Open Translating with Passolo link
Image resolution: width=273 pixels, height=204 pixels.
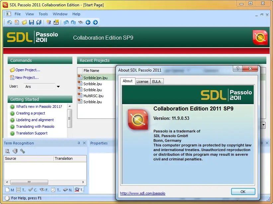pos(35,126)
